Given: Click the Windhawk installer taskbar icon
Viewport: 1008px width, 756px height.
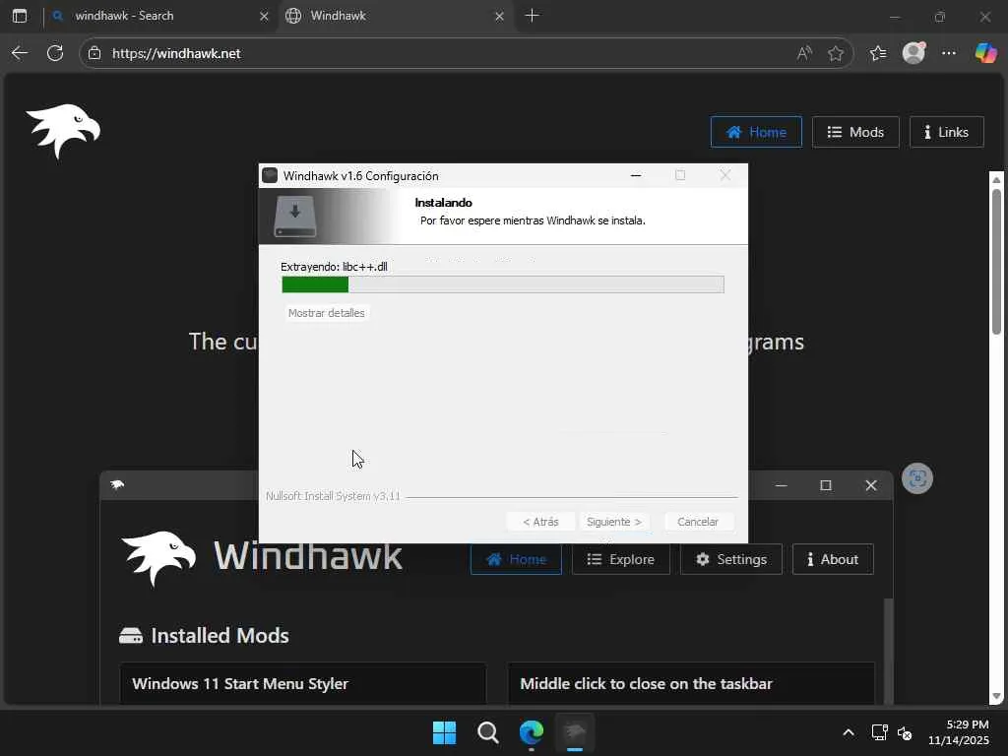Looking at the screenshot, I should click(x=575, y=732).
